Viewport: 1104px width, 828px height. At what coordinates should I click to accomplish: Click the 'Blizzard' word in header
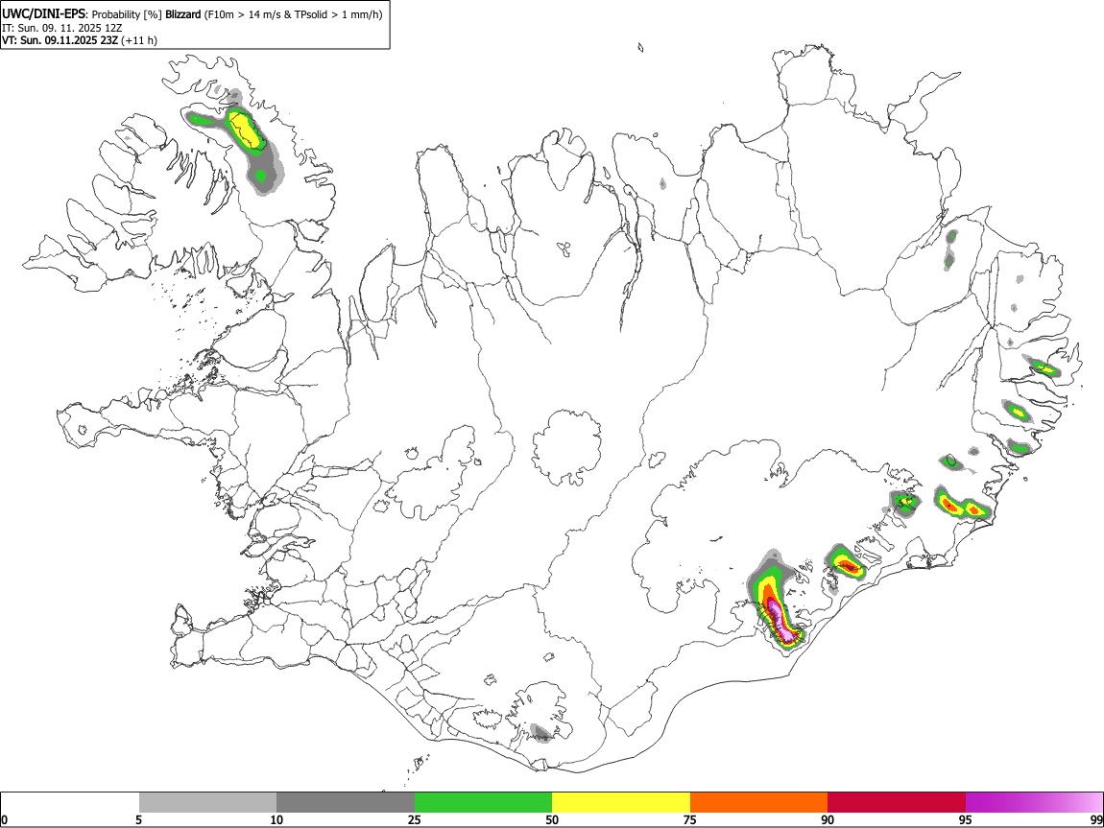tap(183, 14)
